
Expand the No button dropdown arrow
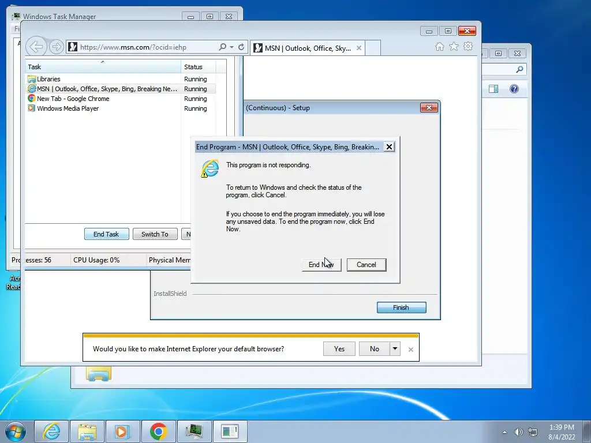pyautogui.click(x=395, y=349)
